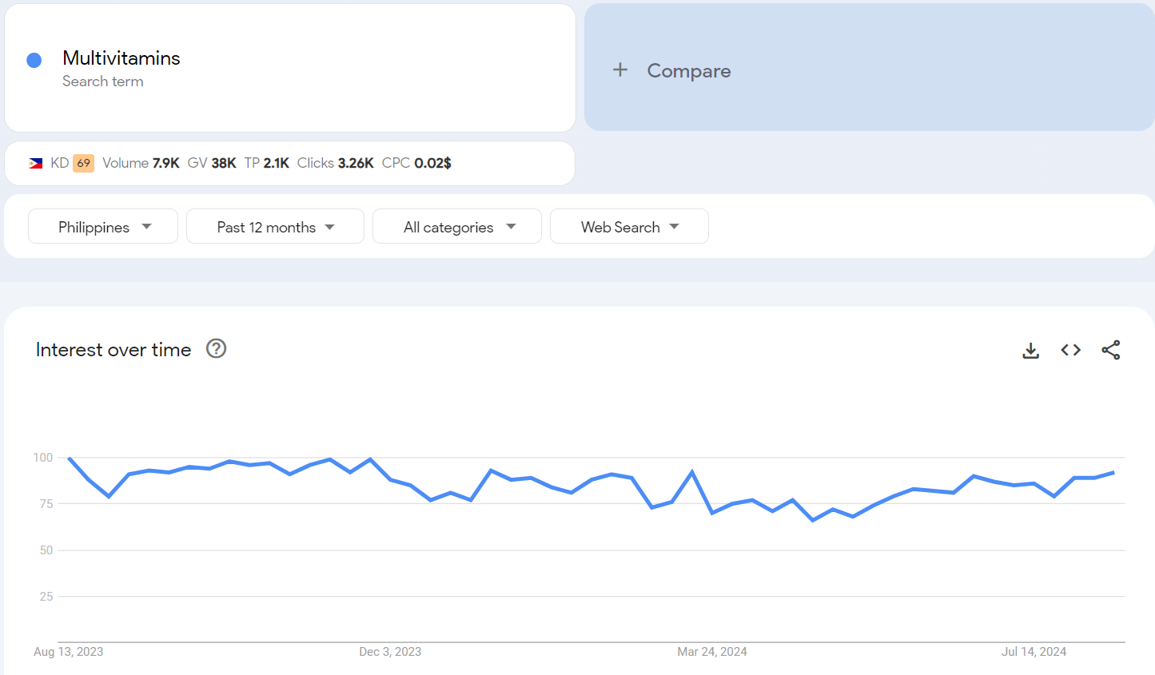Image resolution: width=1155 pixels, height=675 pixels.
Task: Select the Clicks 3.26K metric
Action: 336,163
